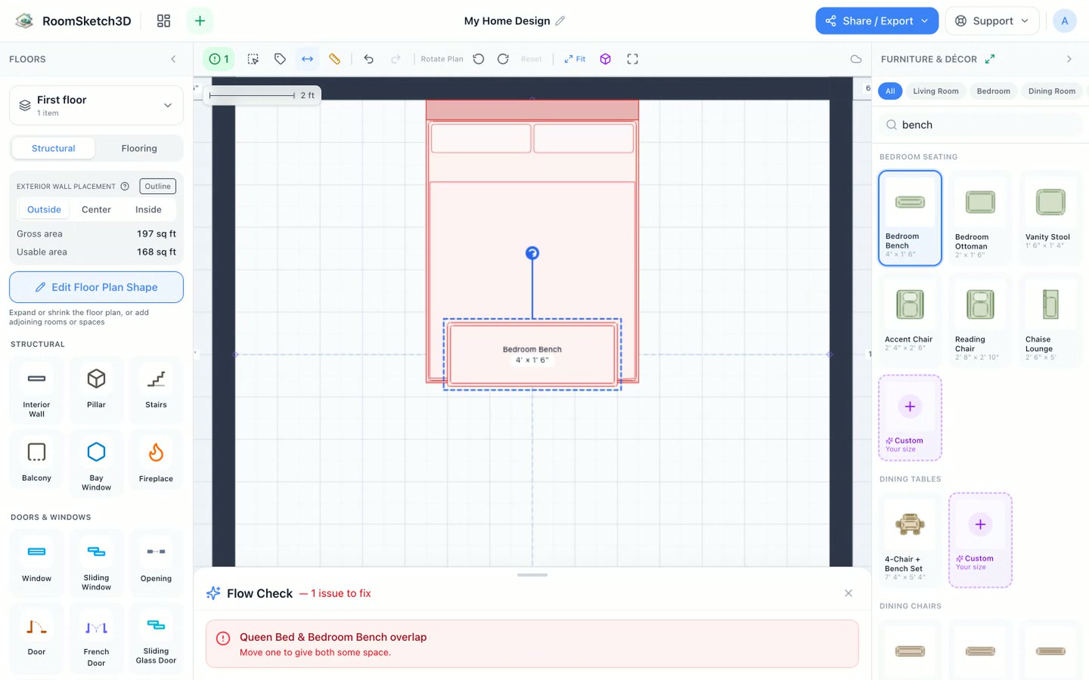Activate the marquee selection tool
1089x680 pixels.
point(253,59)
